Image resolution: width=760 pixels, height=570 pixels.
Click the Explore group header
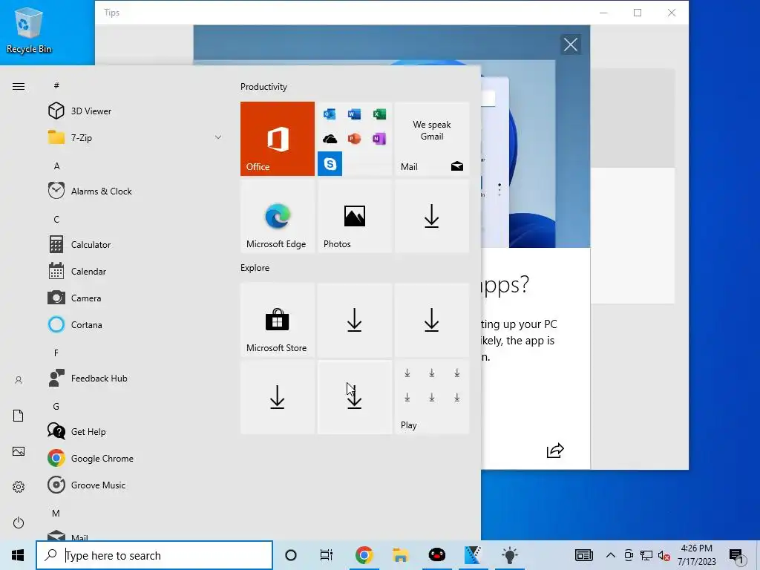[255, 267]
